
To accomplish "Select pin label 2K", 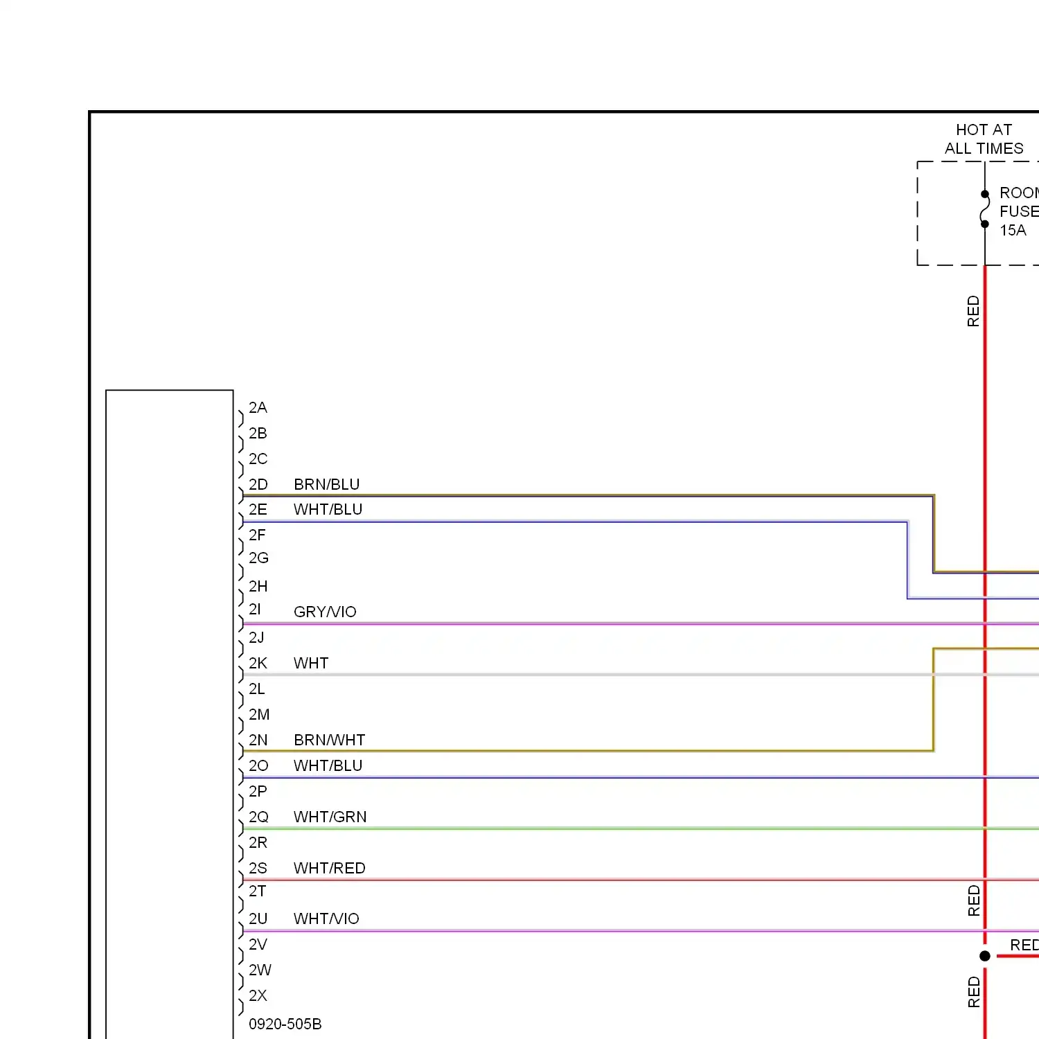I will 258,663.
